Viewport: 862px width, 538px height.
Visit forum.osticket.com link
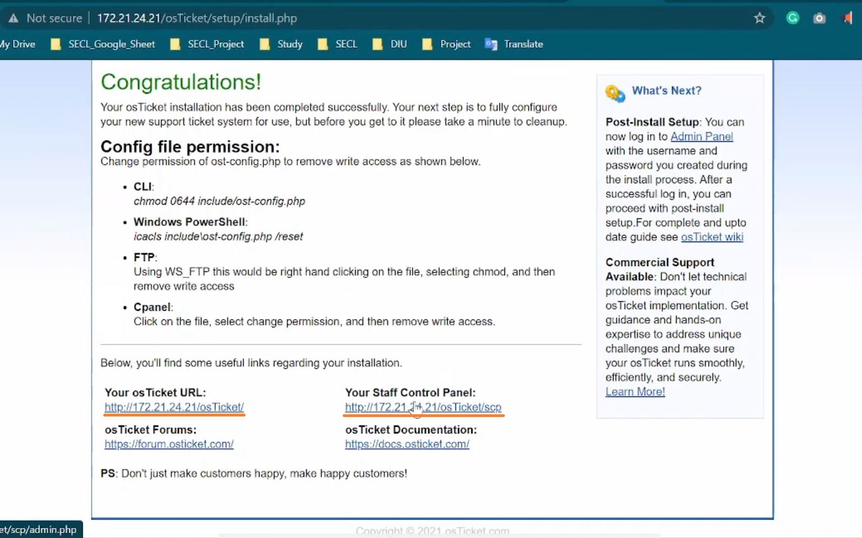click(x=169, y=444)
